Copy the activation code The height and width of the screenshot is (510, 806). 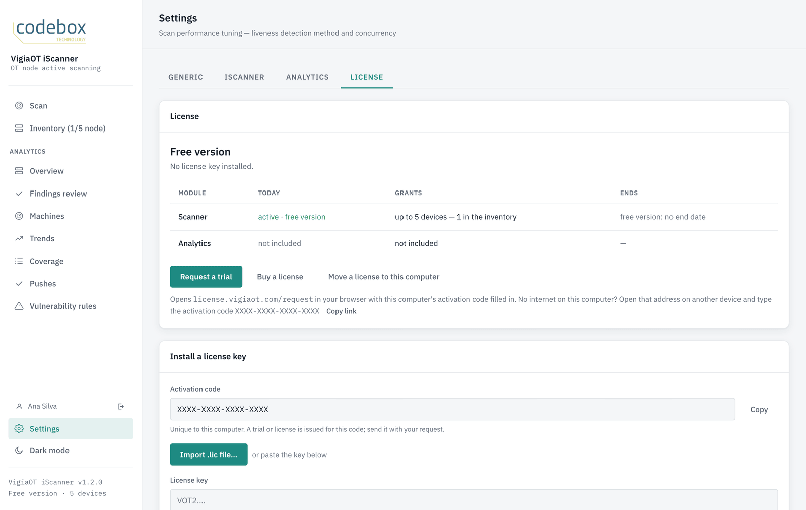(x=759, y=410)
